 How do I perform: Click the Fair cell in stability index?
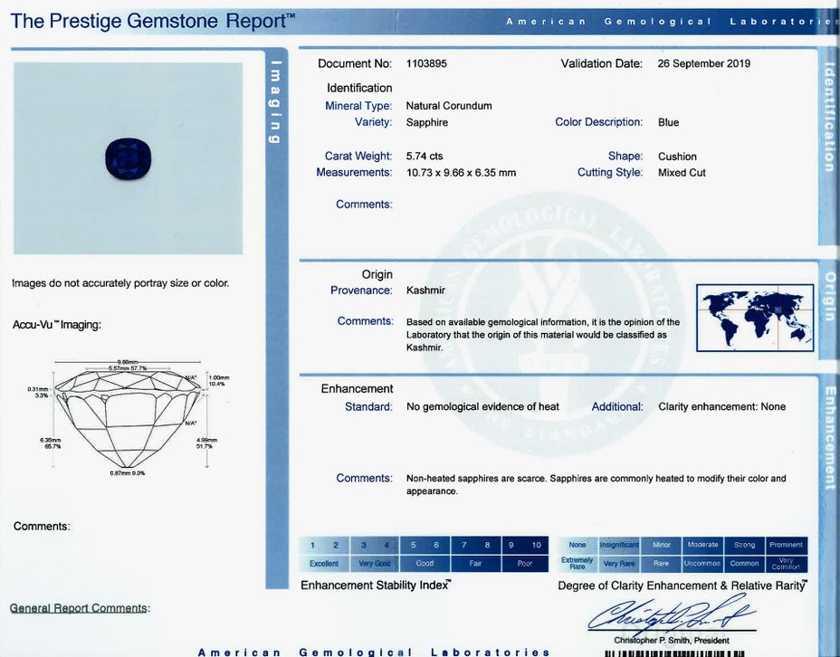[x=475, y=563]
